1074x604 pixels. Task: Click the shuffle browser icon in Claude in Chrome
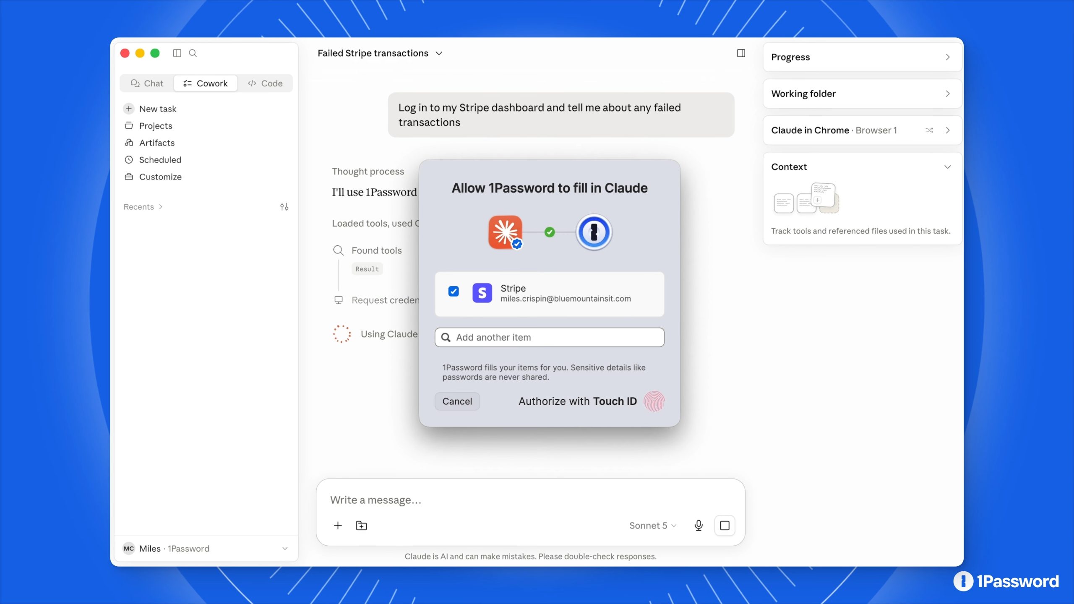[929, 130]
